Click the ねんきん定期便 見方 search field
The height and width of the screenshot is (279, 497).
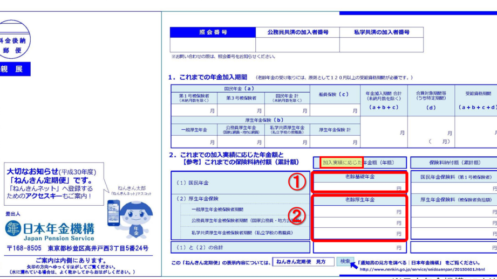301,262
